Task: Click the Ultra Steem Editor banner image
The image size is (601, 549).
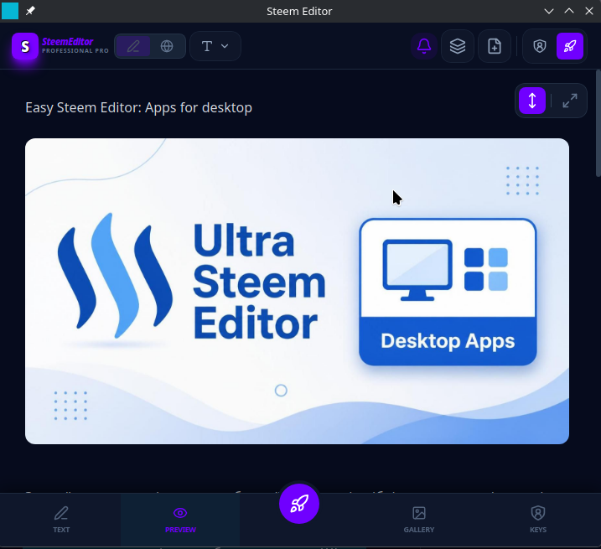Action: pos(297,292)
